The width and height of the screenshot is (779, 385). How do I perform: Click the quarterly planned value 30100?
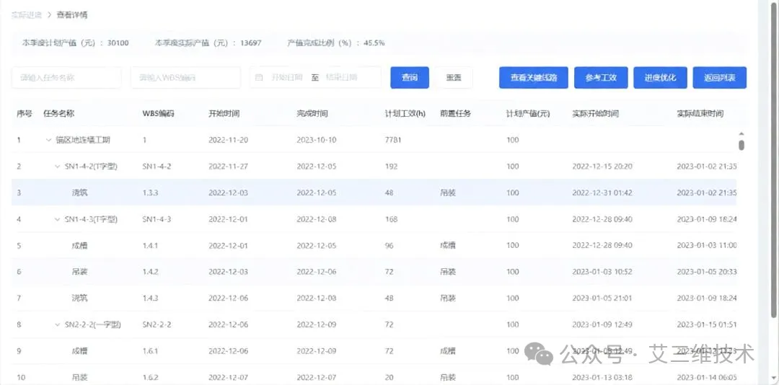point(118,43)
